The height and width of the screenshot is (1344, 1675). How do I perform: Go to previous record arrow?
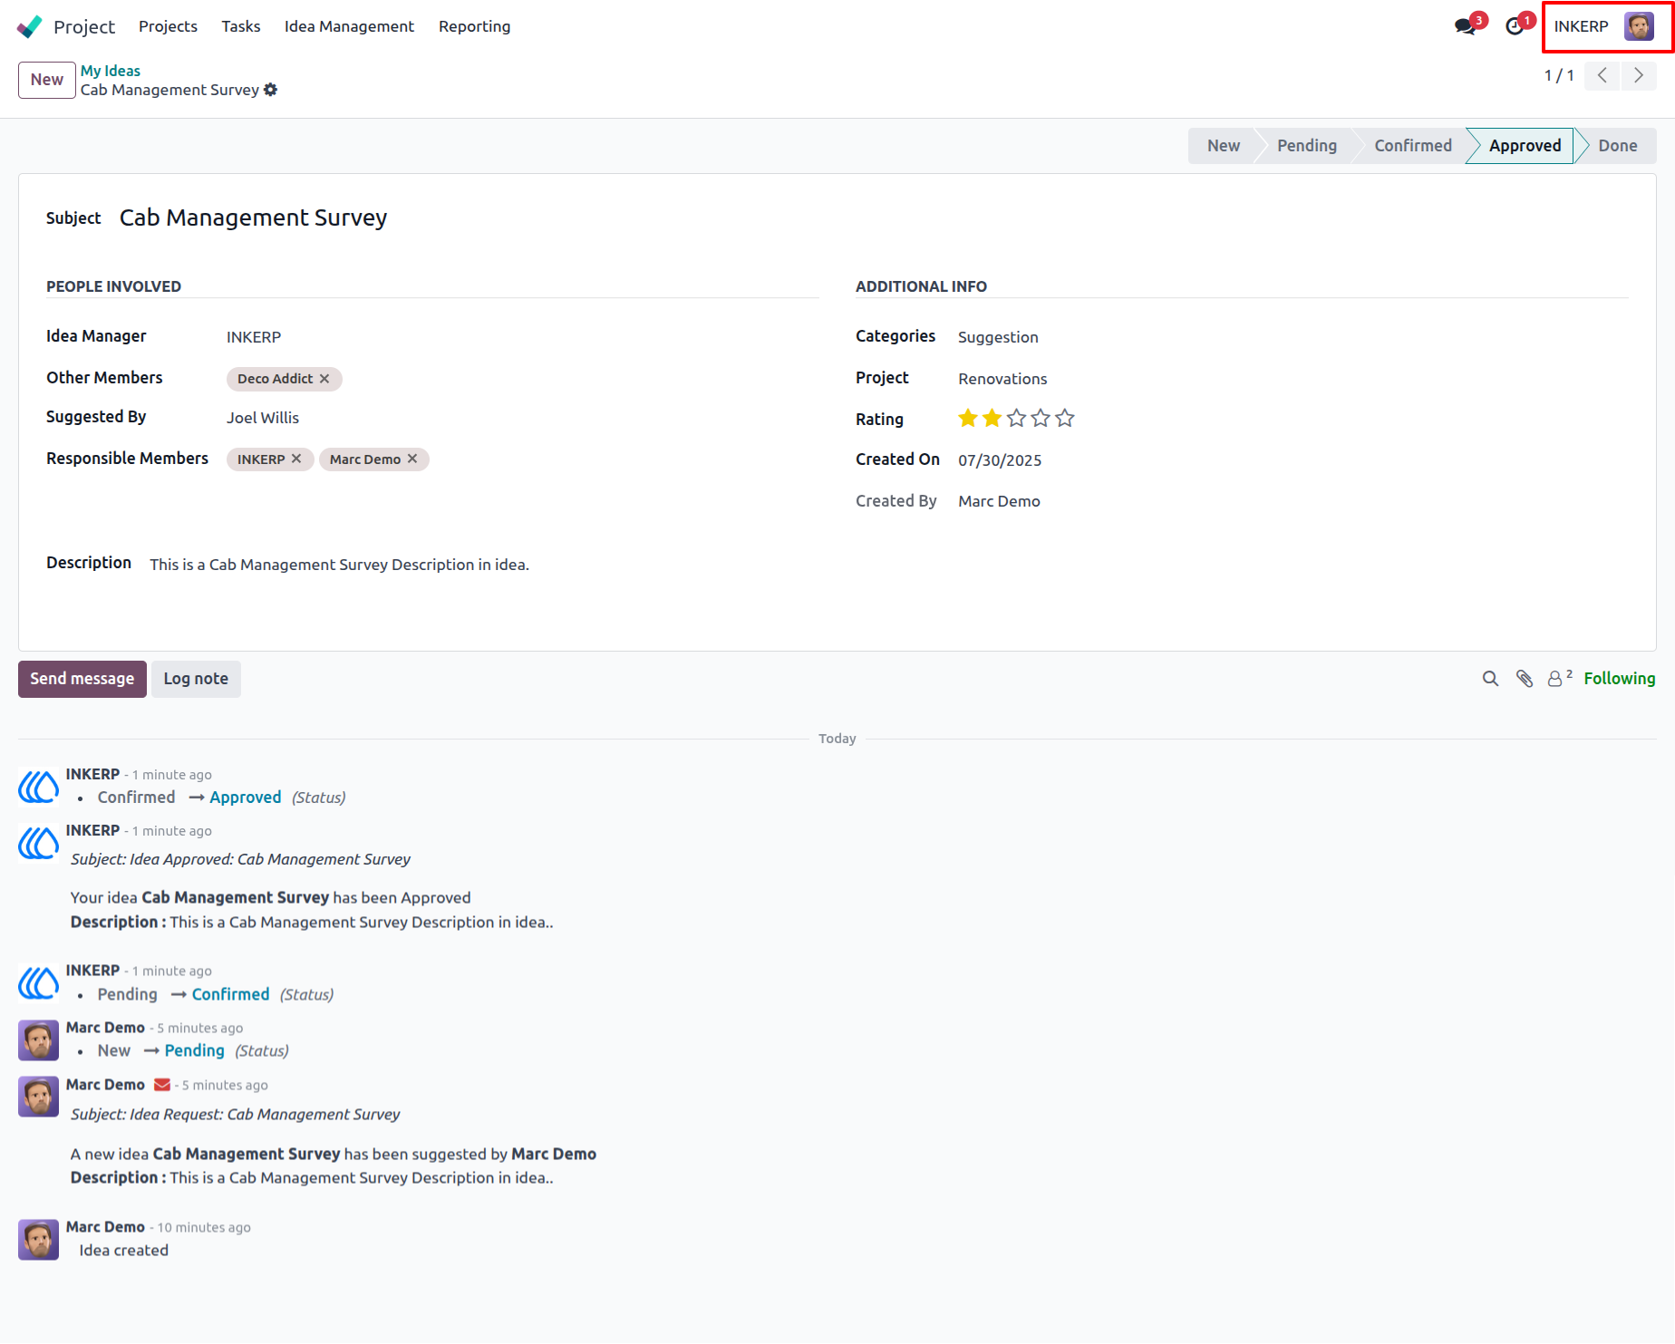pos(1602,75)
